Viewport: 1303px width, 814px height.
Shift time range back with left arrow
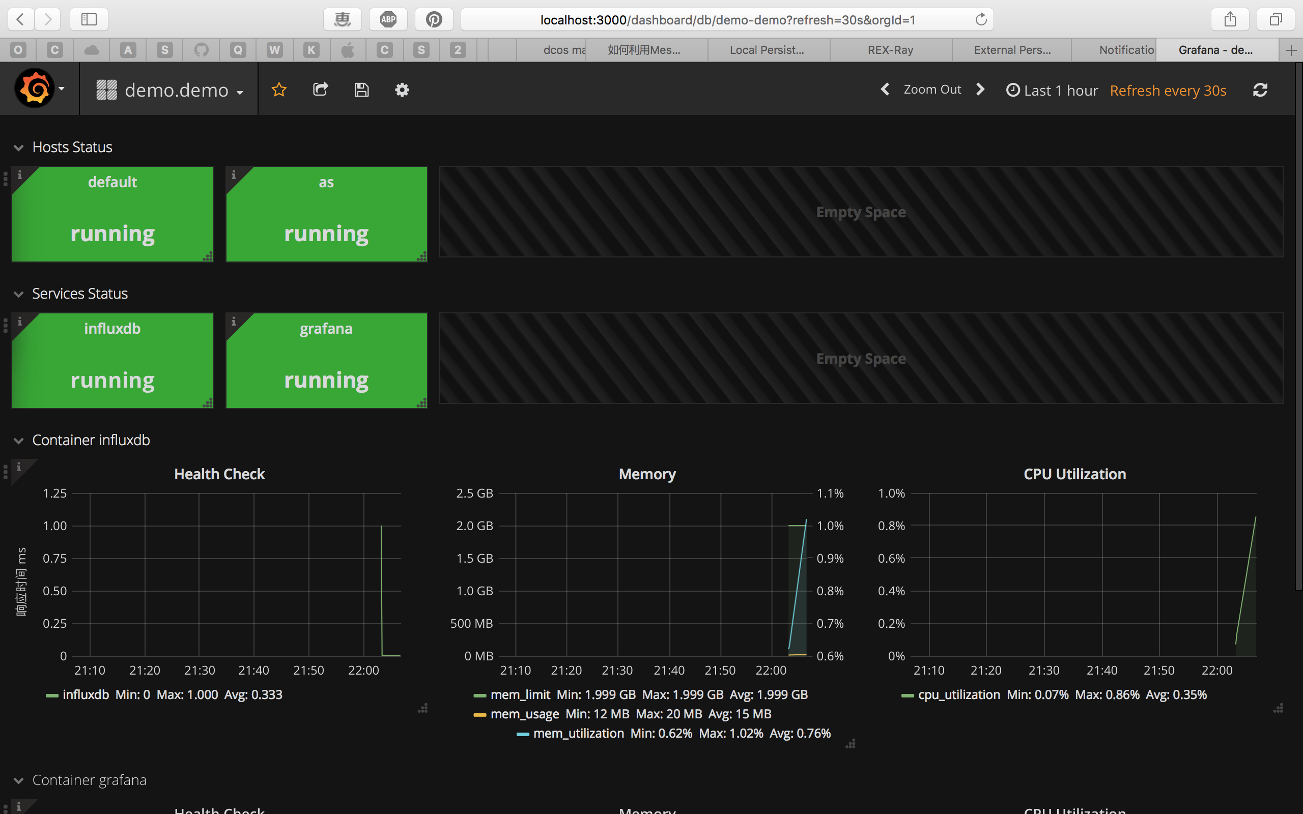coord(885,90)
